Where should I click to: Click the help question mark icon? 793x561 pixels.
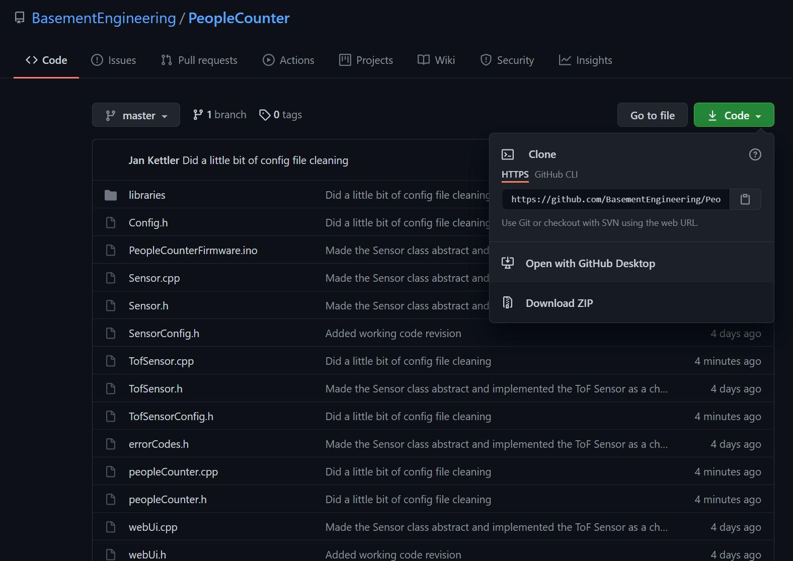pos(755,154)
